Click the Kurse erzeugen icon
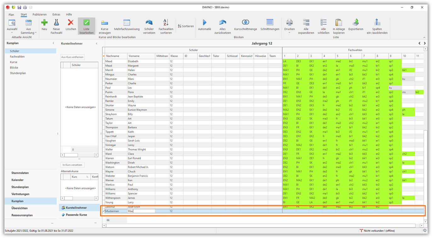 105,23
